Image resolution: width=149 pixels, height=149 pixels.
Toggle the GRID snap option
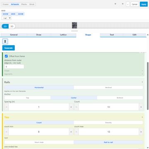point(13,14)
